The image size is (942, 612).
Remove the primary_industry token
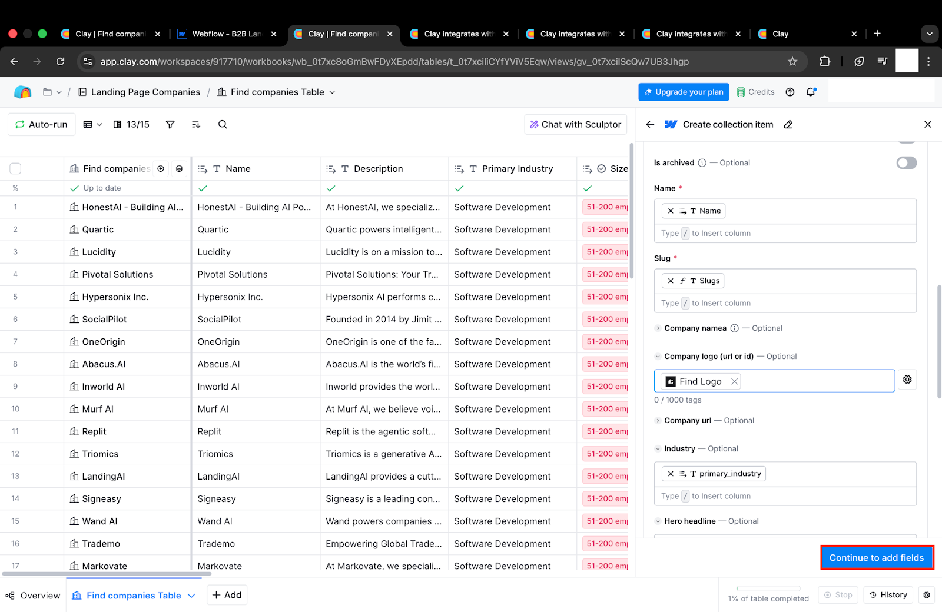click(x=671, y=474)
